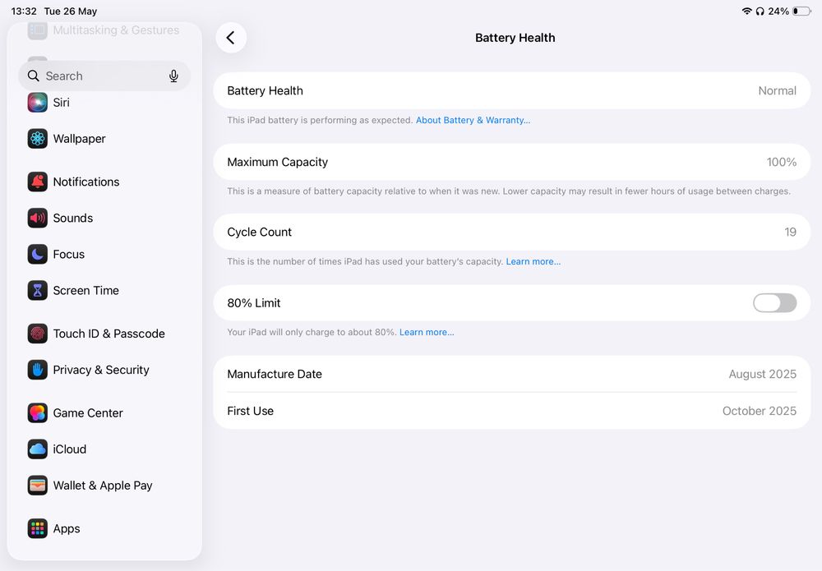The image size is (822, 571).
Task: Tap the Normal battery health value
Action: tap(777, 90)
